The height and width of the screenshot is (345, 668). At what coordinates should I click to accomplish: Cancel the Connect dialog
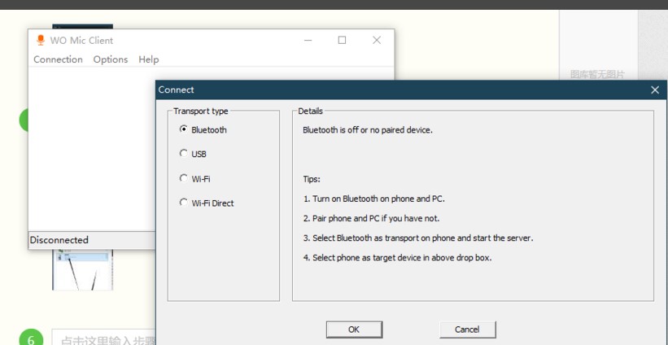pyautogui.click(x=467, y=330)
